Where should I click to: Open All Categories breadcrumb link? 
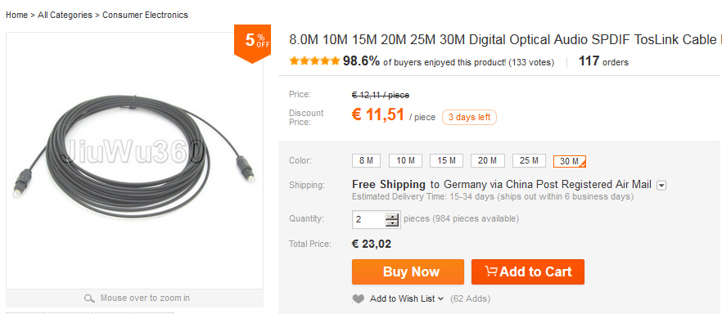(x=65, y=15)
